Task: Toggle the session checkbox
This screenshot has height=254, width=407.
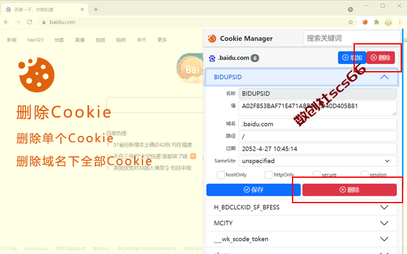Action: tap(364, 175)
